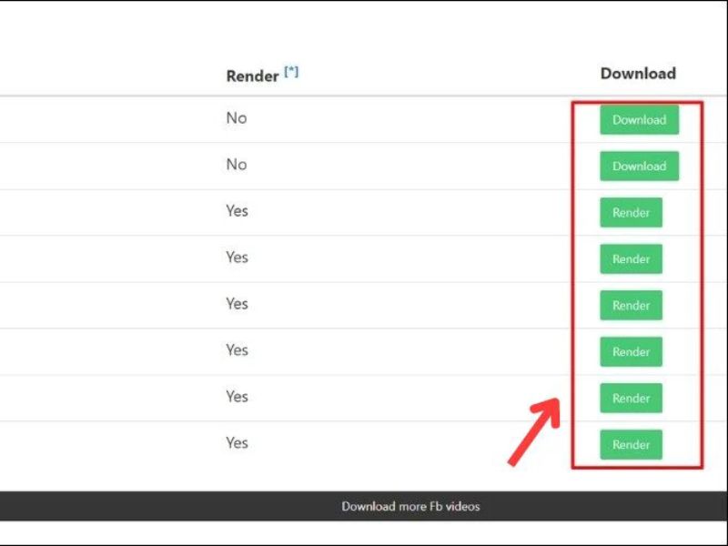Select the "No" value in the first row
728x546 pixels.
pos(237,118)
